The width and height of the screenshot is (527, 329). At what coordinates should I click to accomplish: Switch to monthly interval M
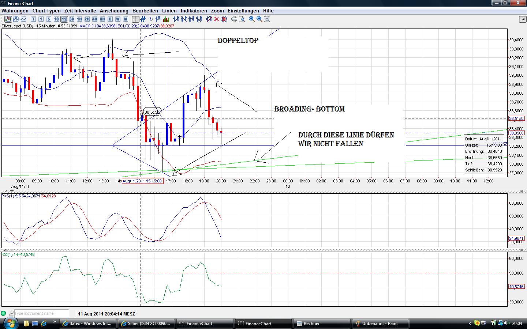tap(126, 19)
